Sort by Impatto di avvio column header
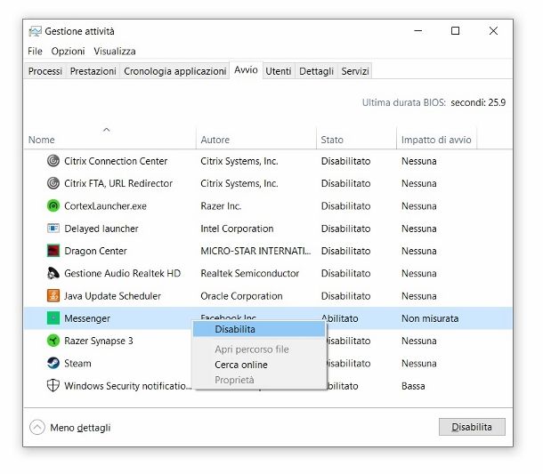543x474 pixels. tap(436, 140)
